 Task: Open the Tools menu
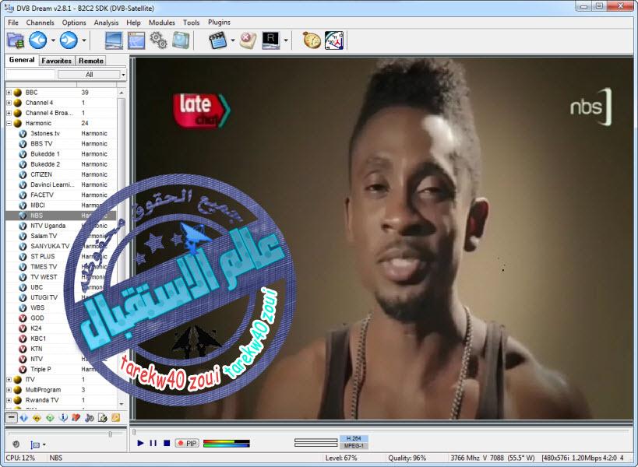(x=191, y=23)
